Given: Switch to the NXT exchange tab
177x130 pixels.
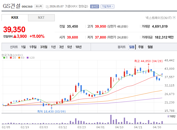Looking at the screenshot, I should pyautogui.click(x=41, y=17).
